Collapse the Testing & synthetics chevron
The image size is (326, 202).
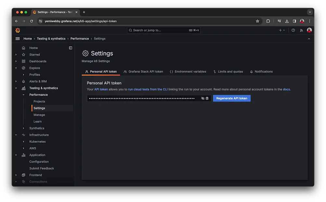click(16, 88)
